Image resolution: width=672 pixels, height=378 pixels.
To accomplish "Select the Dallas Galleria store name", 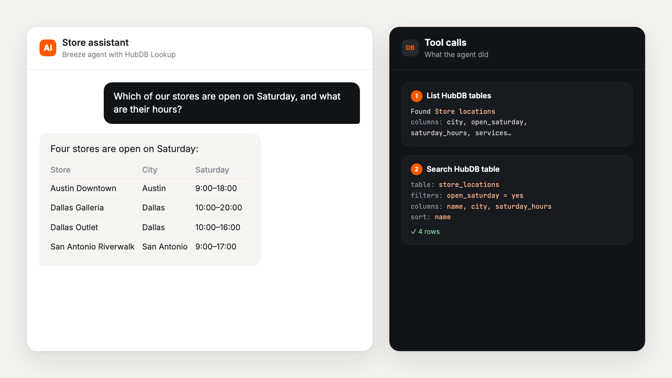I will (77, 207).
